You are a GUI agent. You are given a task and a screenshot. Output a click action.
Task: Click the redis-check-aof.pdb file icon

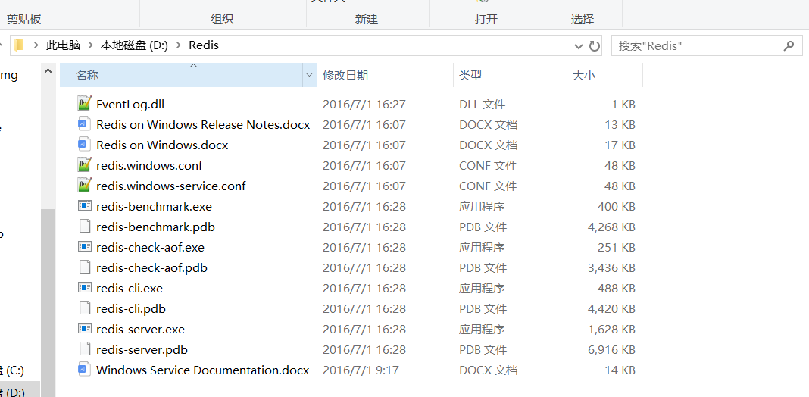(84, 268)
